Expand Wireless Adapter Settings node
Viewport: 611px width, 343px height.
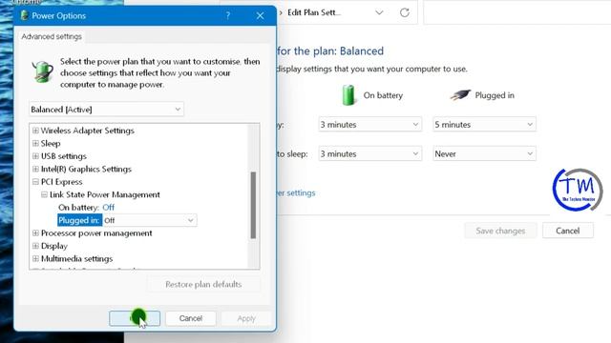35,131
